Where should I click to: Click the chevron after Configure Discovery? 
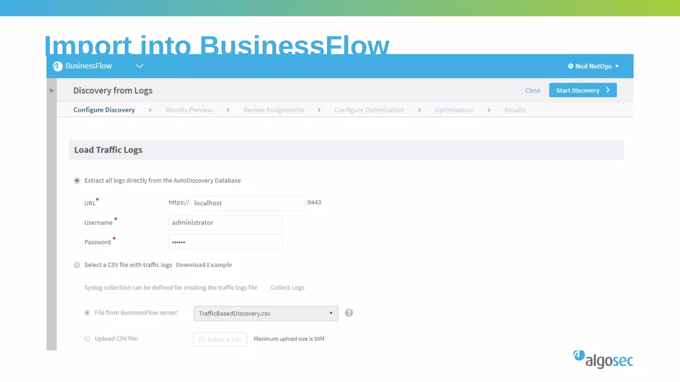coord(150,110)
